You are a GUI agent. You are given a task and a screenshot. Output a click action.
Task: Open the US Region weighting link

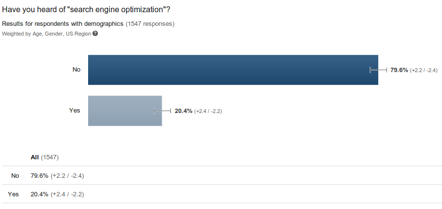(x=78, y=34)
